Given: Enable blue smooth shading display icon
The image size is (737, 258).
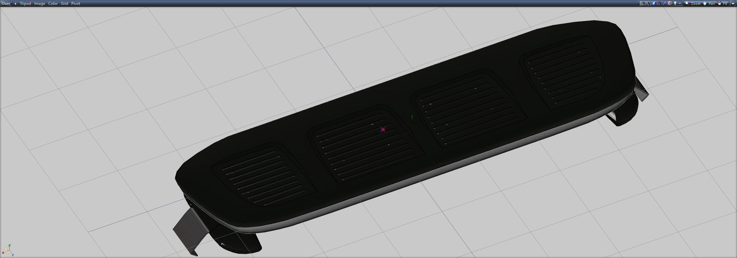Looking at the screenshot, I should [654, 3].
